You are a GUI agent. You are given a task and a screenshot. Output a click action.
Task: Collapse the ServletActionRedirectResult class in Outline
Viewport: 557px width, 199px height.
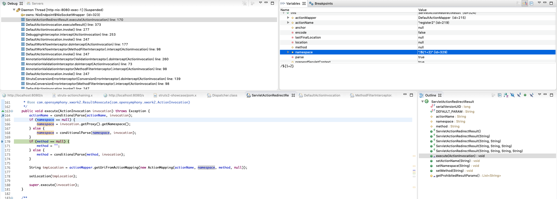coord(422,102)
